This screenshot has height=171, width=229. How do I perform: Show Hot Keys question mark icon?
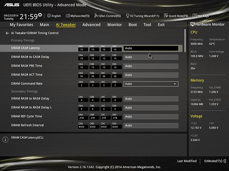[195, 16]
